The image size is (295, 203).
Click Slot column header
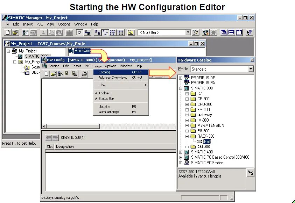tap(50, 147)
